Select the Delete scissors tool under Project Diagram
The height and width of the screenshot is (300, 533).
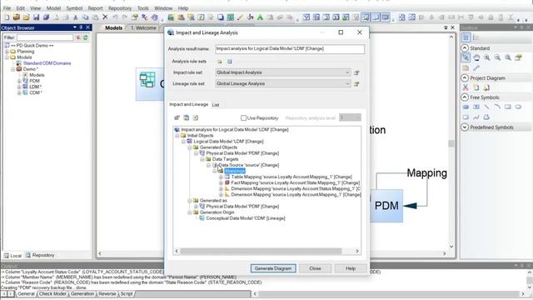click(466, 87)
